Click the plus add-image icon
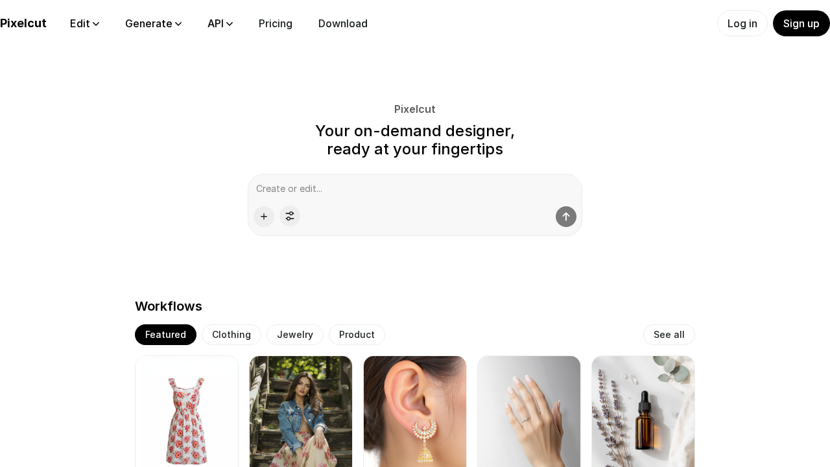Image resolution: width=830 pixels, height=467 pixels. (x=264, y=217)
